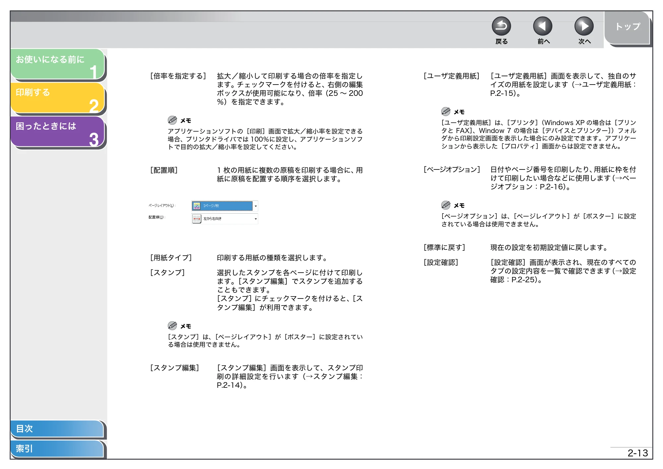Open chapter 3 困ったときには tab
Image resolution: width=663 pixels, height=469 pixels.
coord(58,132)
